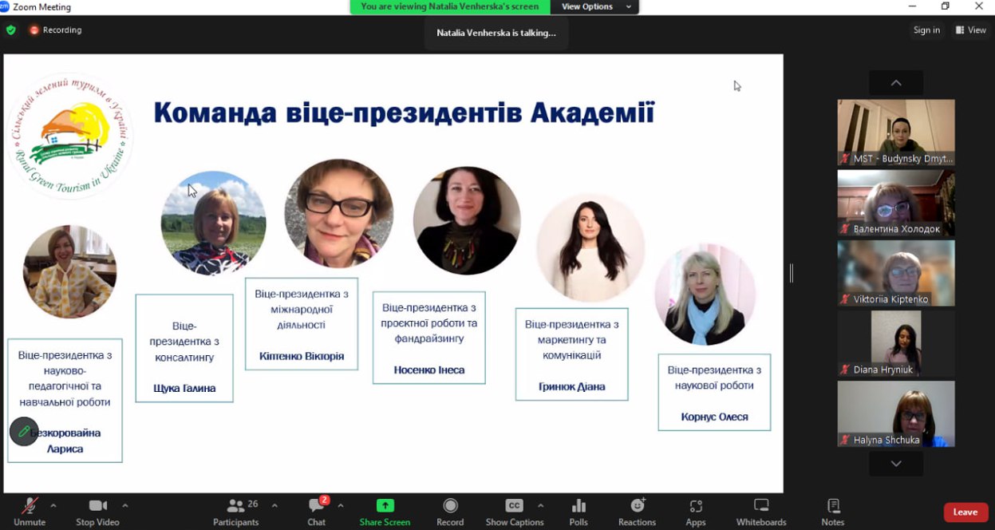Open the Notes icon
This screenshot has width=995, height=530.
(832, 512)
